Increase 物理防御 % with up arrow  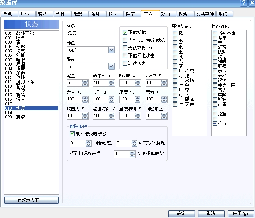pyautogui.click(x=111, y=114)
